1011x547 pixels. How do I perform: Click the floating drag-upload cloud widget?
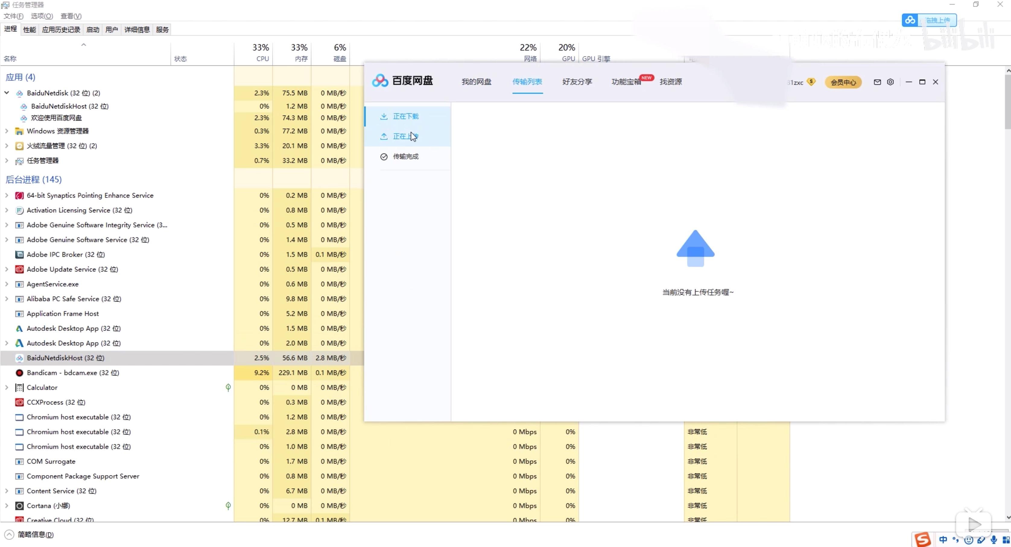click(x=929, y=21)
